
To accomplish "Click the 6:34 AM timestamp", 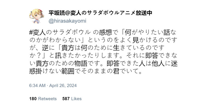I will (37, 86).
